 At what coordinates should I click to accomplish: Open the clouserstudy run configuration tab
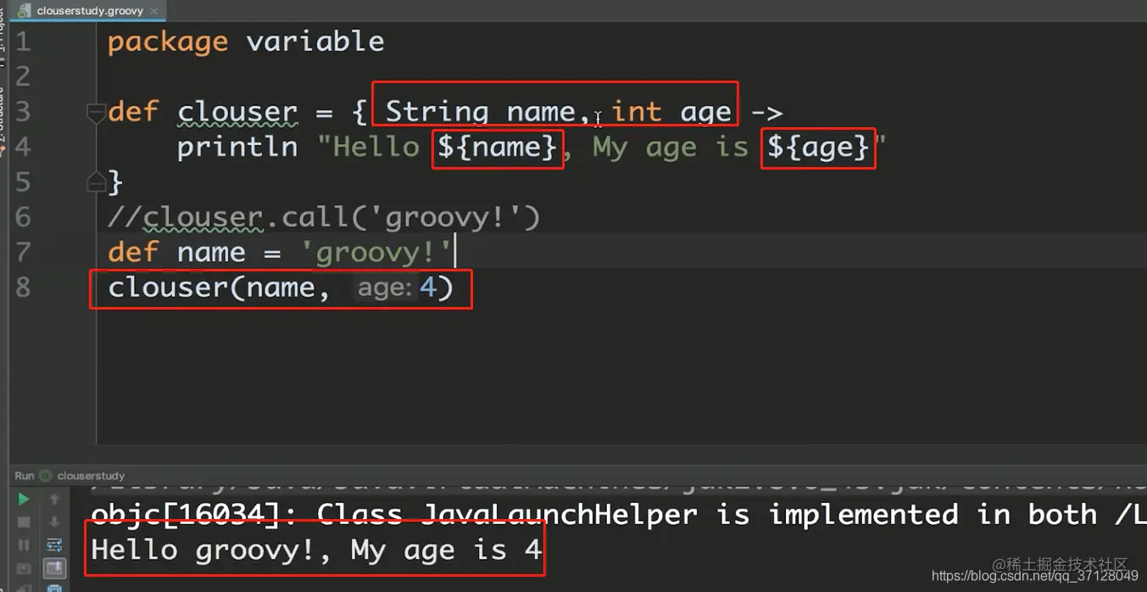click(91, 476)
